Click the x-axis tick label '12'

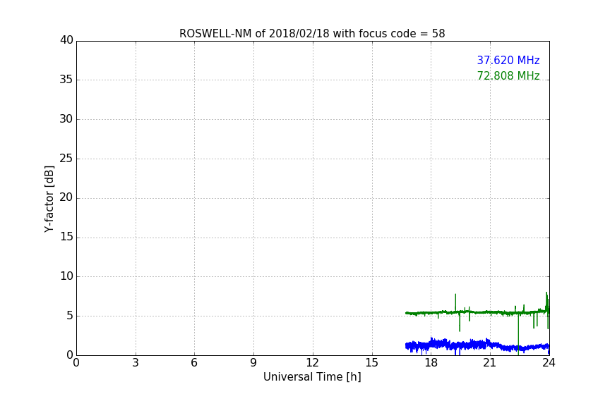click(x=312, y=363)
